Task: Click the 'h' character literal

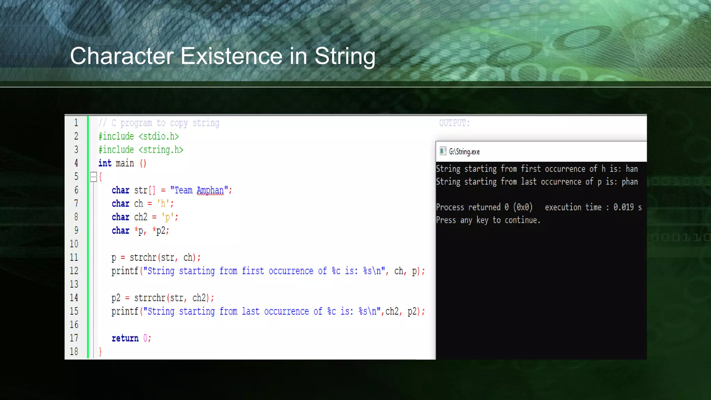Action: tap(163, 204)
